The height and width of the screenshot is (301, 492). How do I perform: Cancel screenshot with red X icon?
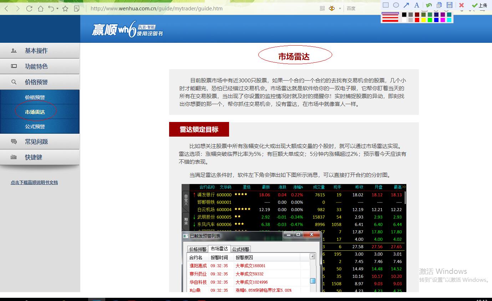[x=461, y=5]
